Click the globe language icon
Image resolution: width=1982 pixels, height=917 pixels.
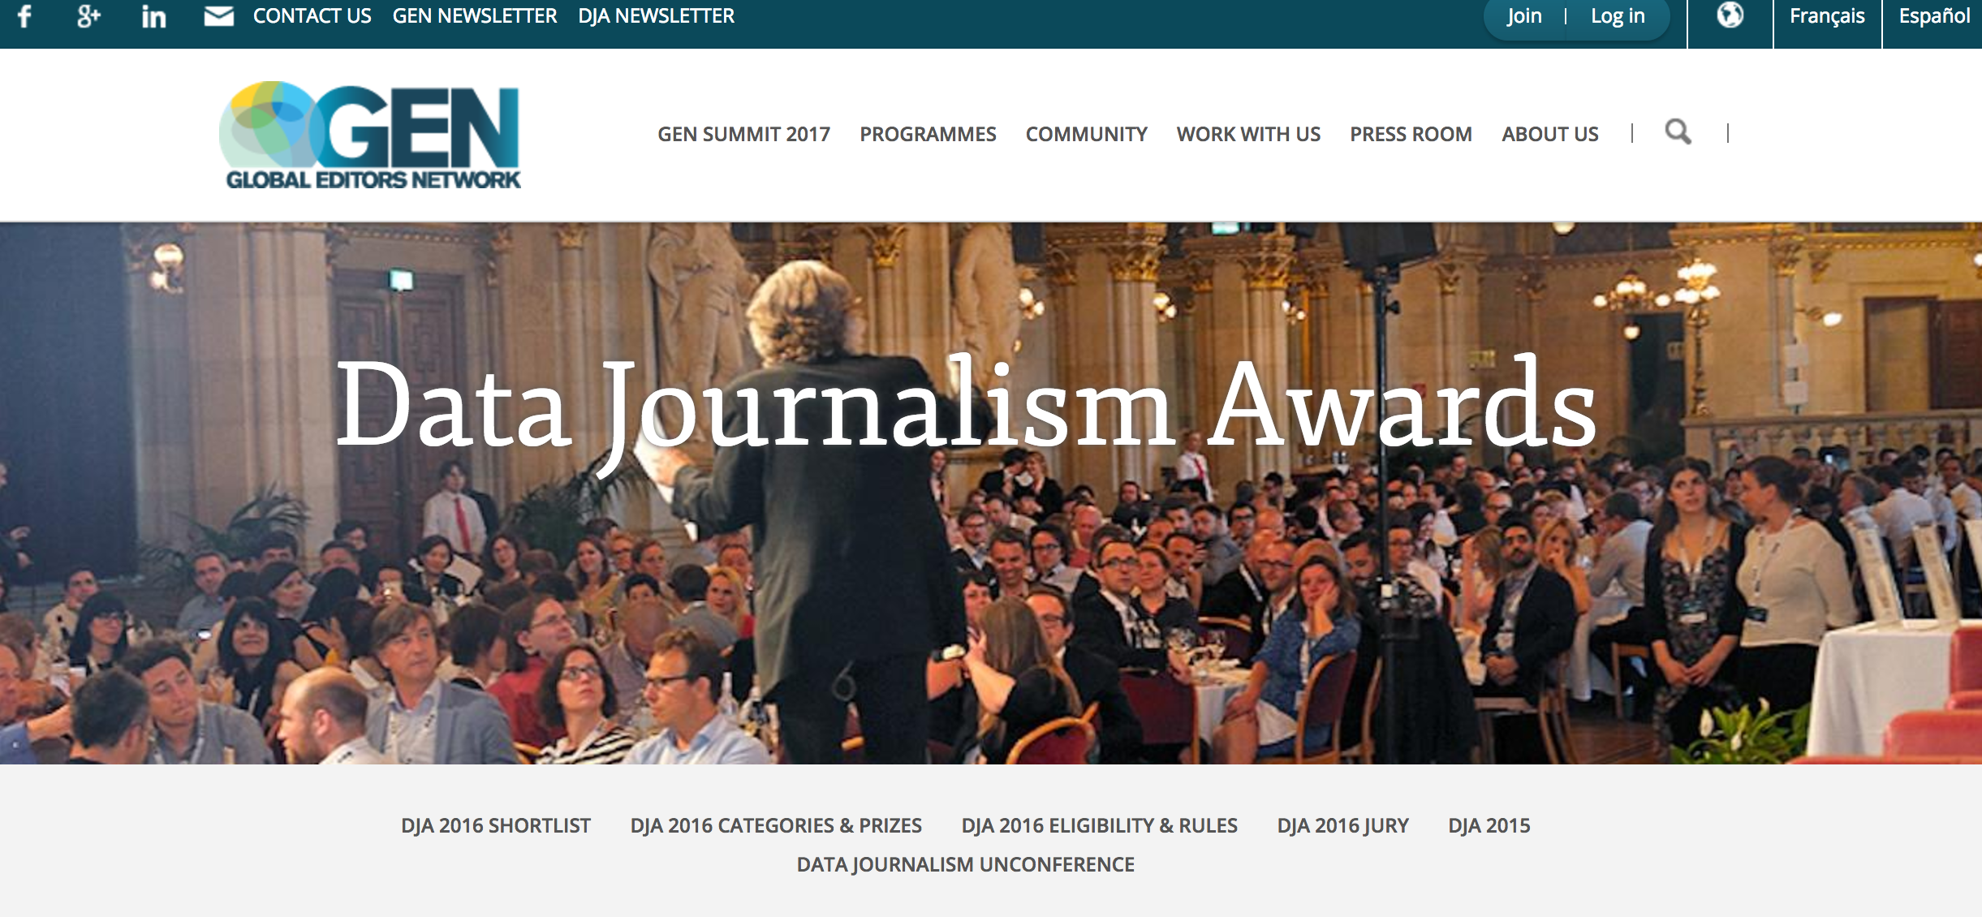1730,15
